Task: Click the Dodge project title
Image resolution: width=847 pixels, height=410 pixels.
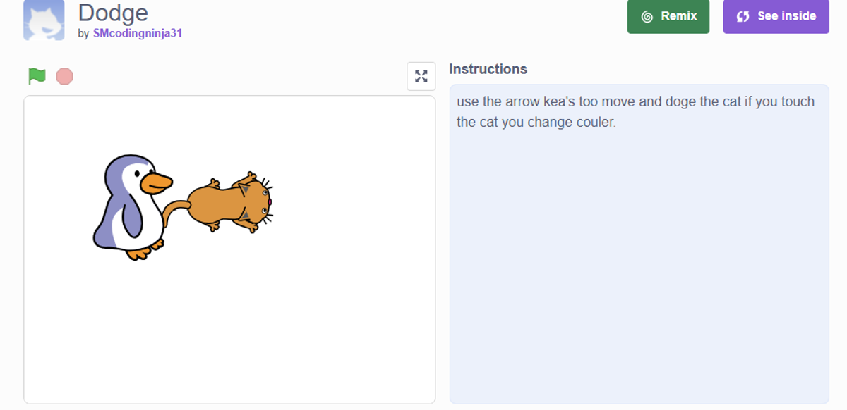Action: (x=113, y=13)
